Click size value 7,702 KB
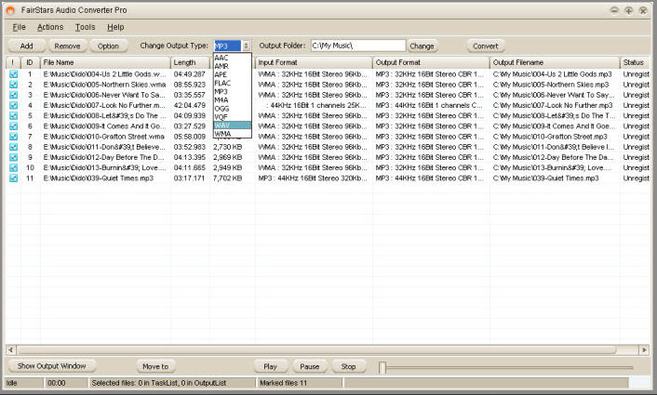657x395 pixels. [x=227, y=178]
